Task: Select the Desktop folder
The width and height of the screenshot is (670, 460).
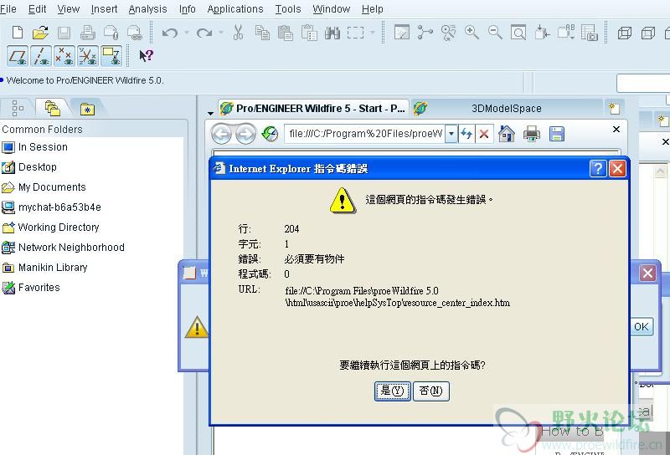Action: click(29, 167)
